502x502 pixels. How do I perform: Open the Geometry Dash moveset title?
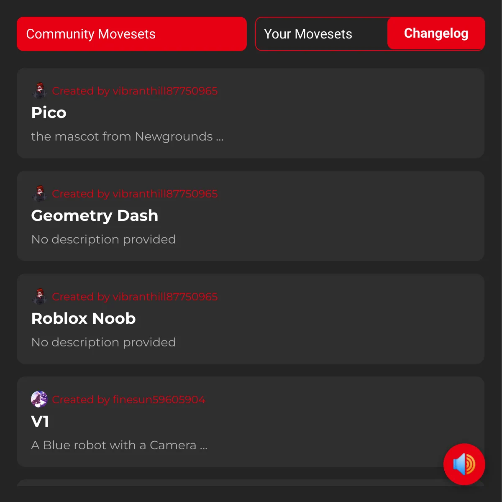point(95,215)
